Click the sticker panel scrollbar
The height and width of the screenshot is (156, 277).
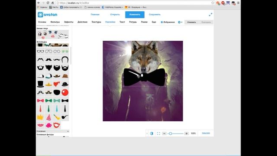[71, 56]
